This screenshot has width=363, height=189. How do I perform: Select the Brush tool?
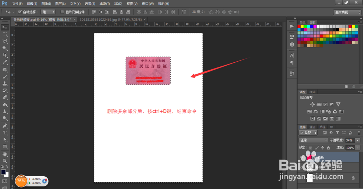(x=5, y=77)
